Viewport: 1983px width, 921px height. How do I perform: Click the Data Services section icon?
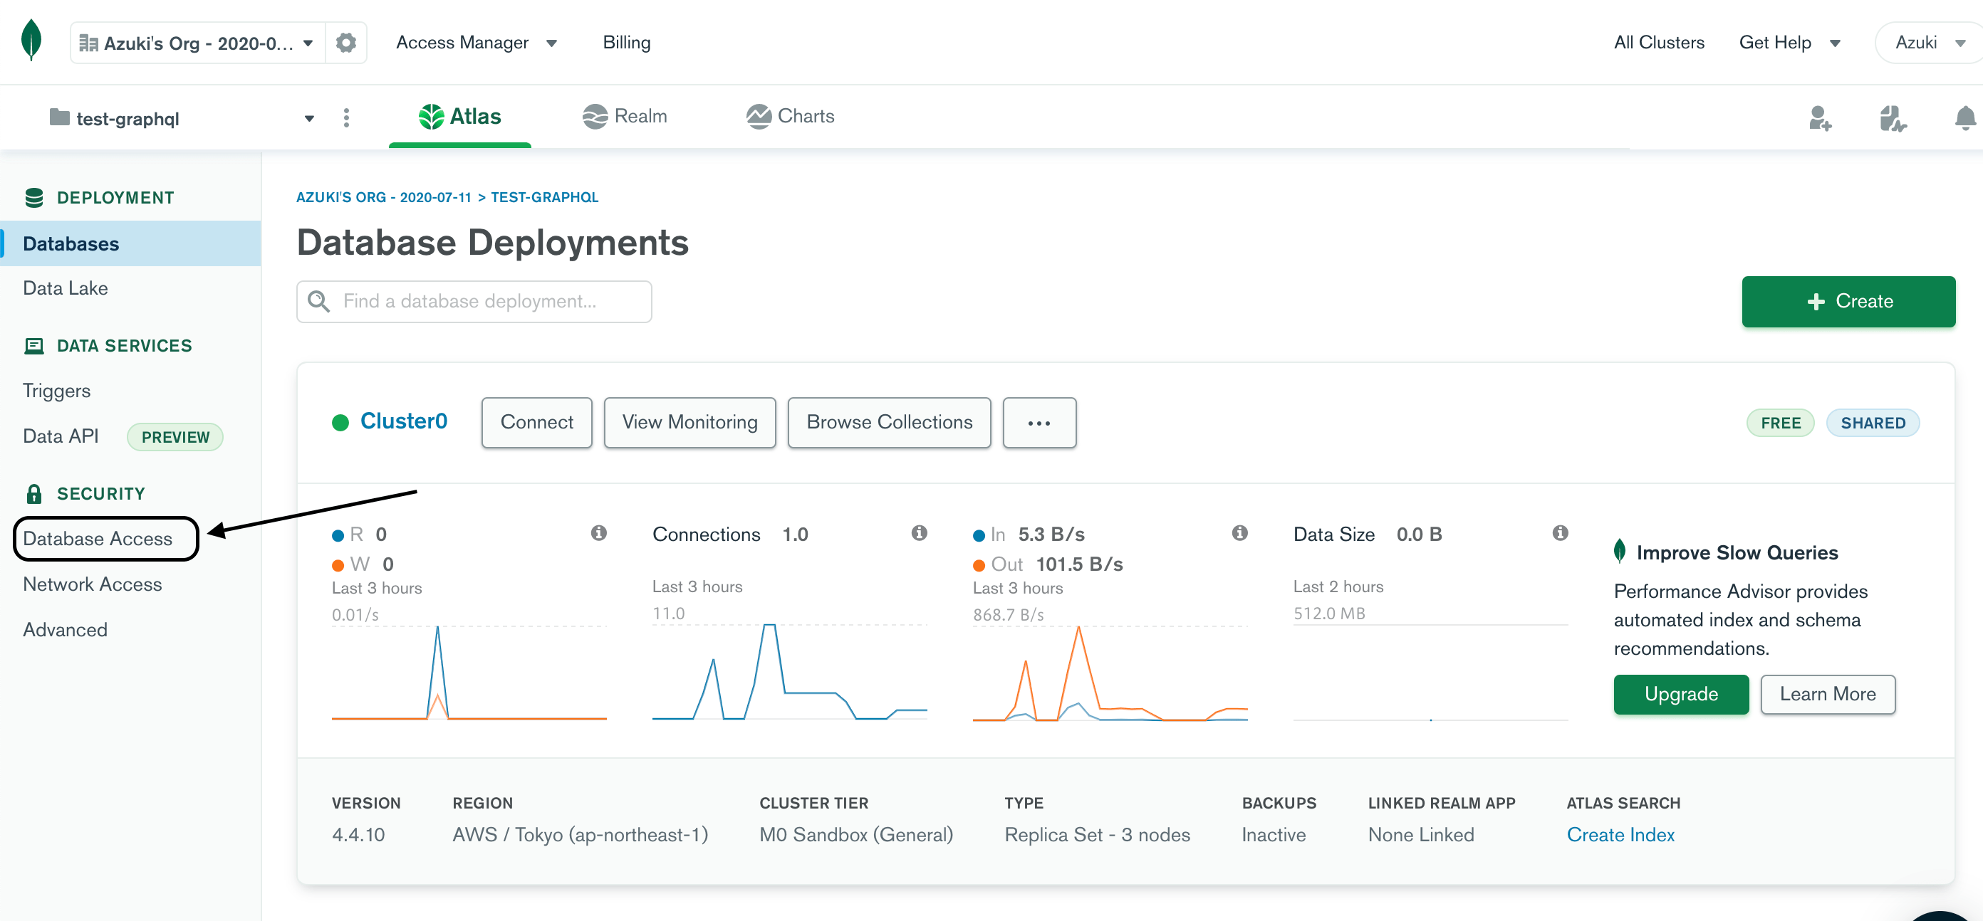tap(34, 345)
